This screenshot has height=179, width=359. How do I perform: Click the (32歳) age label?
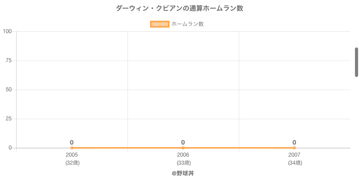[72, 163]
